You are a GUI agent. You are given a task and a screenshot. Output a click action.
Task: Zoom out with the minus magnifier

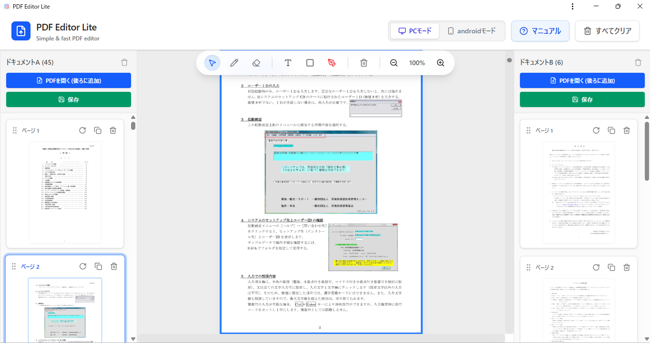coord(394,63)
